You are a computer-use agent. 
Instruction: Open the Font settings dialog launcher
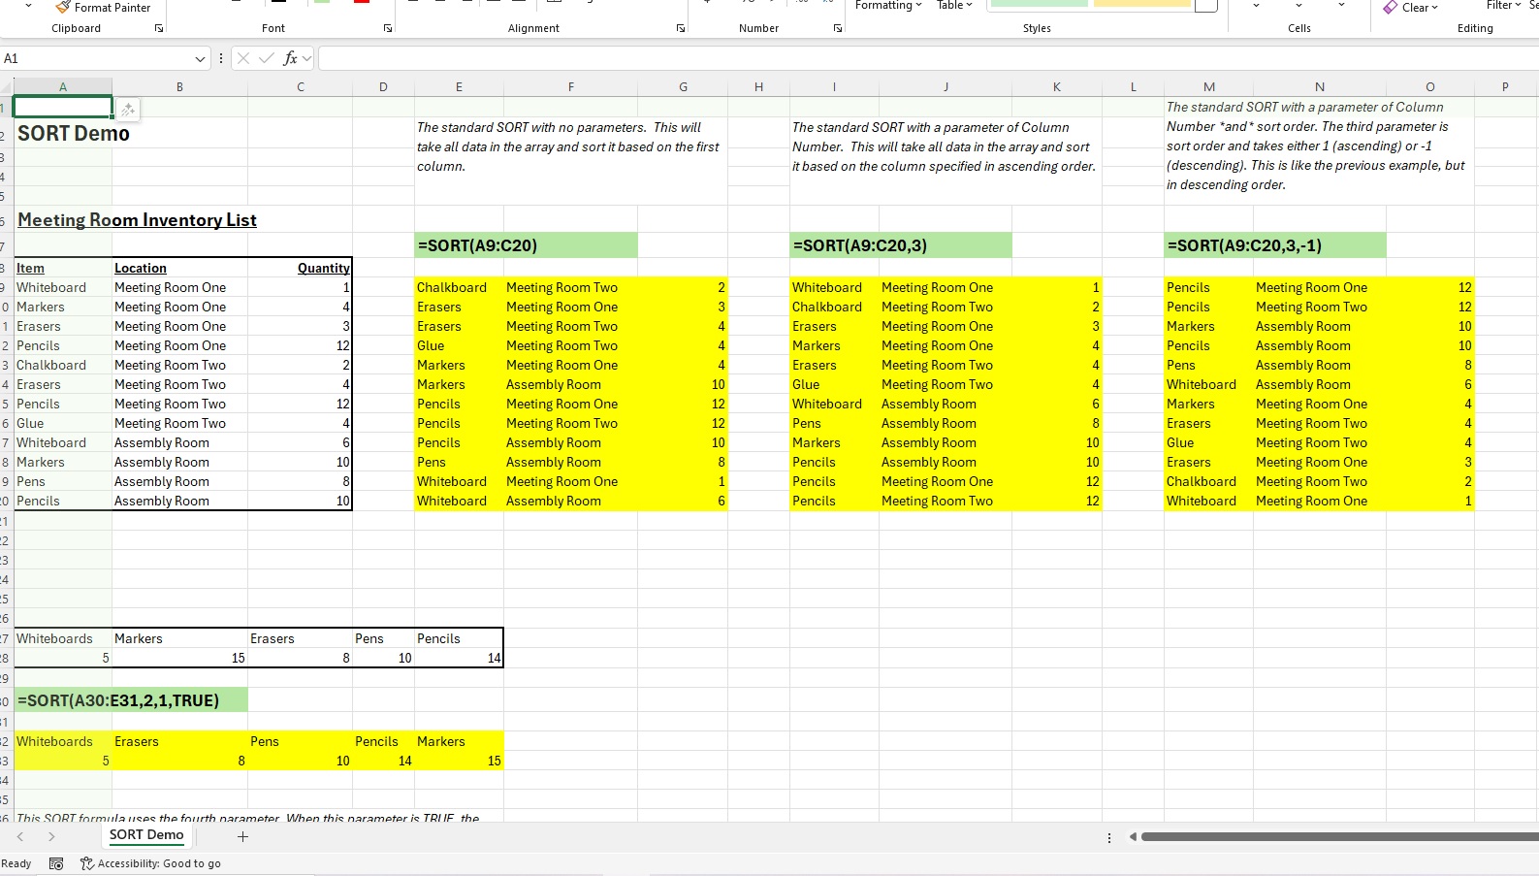(x=388, y=28)
